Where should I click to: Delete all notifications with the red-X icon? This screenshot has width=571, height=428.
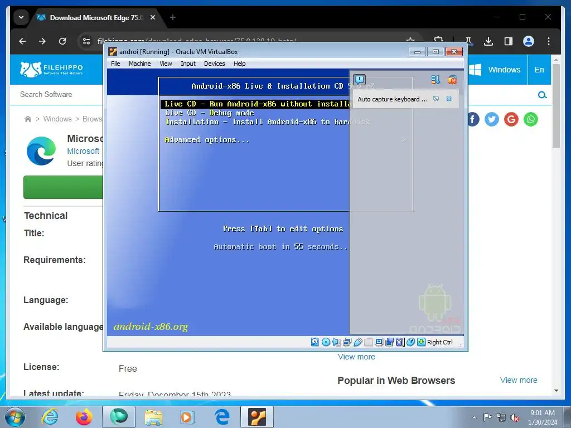452,80
